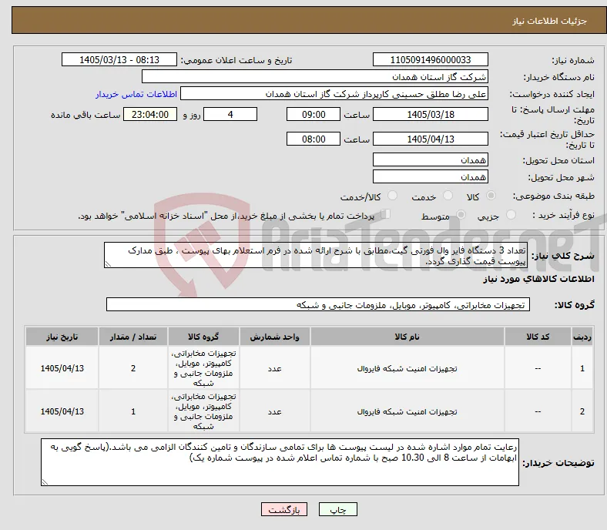Viewport: 607px width, 530px height.
Task: Click the کد کالا column header
Action: coord(538,337)
